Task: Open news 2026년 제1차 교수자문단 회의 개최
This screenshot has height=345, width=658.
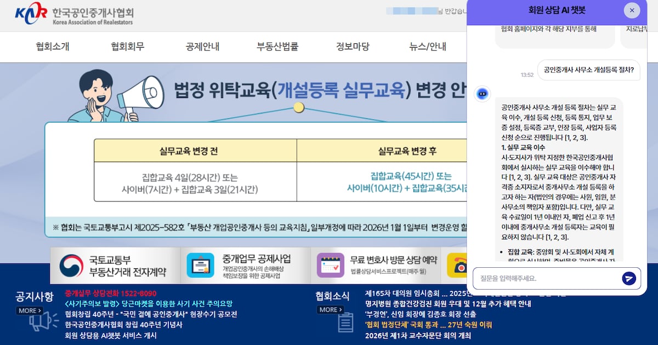Action: point(418,335)
